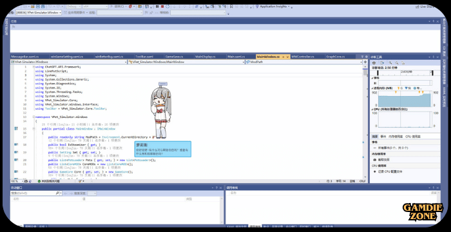Collapse the namespace VPet_Simulator.Windows block
Screen dimensions: 451x232
point(34,117)
